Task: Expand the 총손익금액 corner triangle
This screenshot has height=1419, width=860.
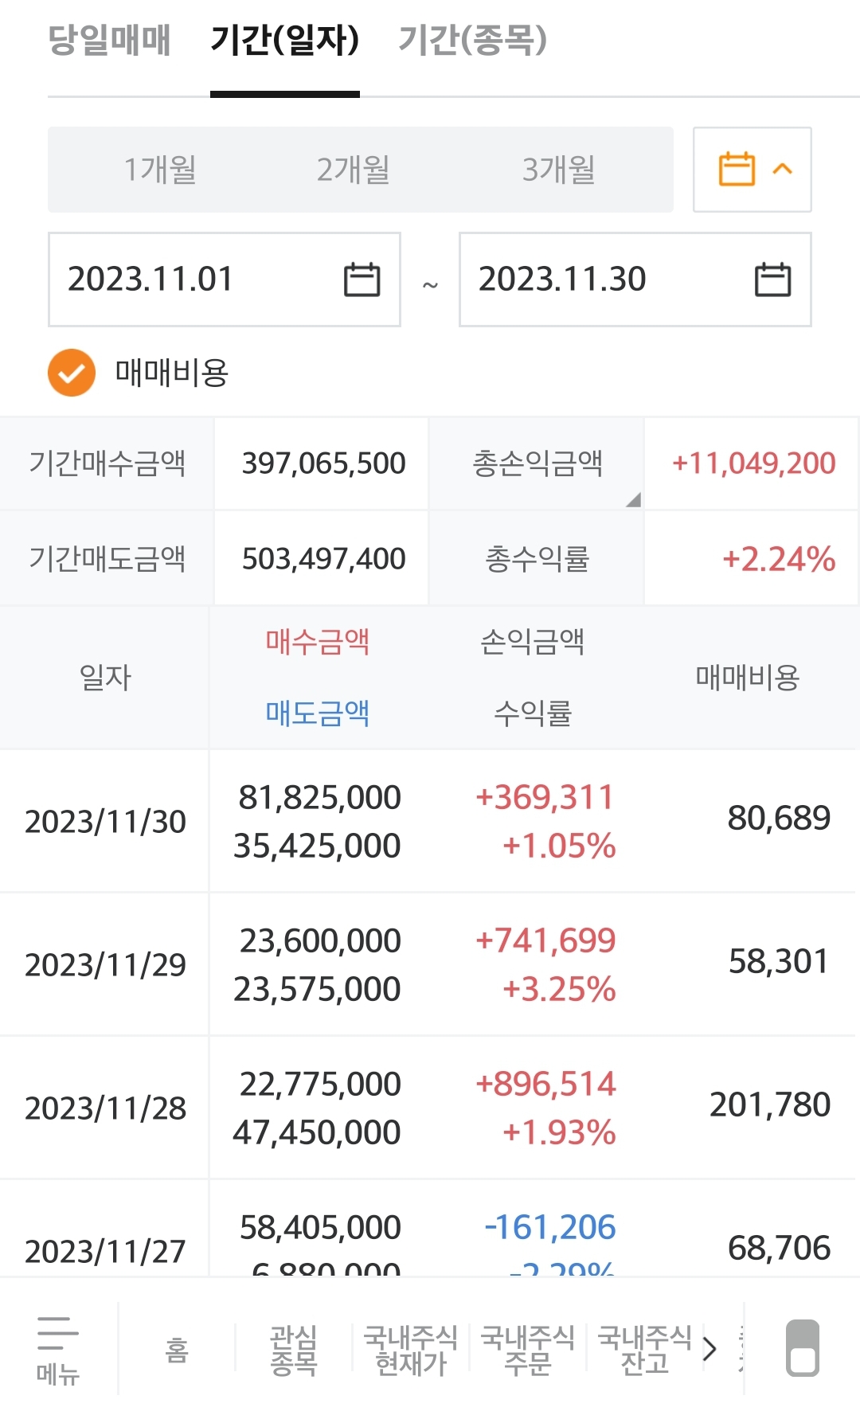Action: coord(633,500)
